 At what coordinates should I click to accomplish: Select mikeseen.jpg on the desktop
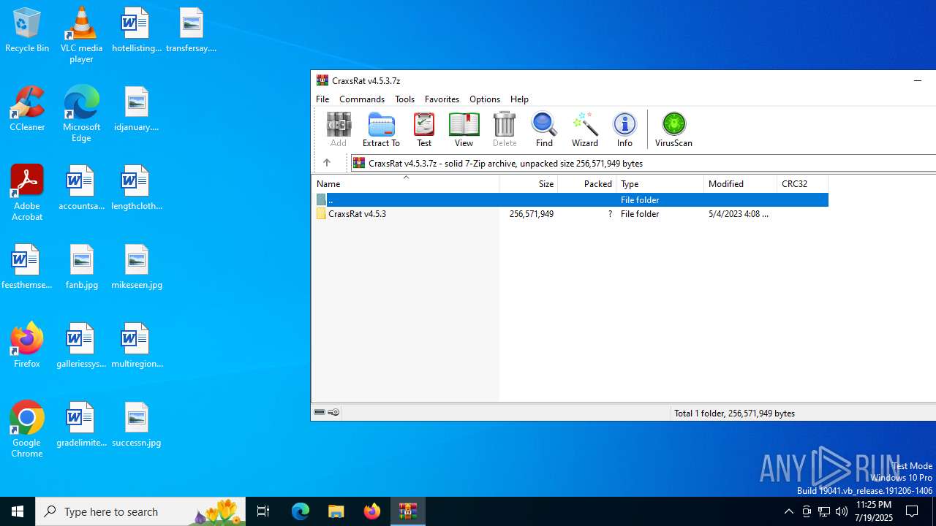click(136, 267)
